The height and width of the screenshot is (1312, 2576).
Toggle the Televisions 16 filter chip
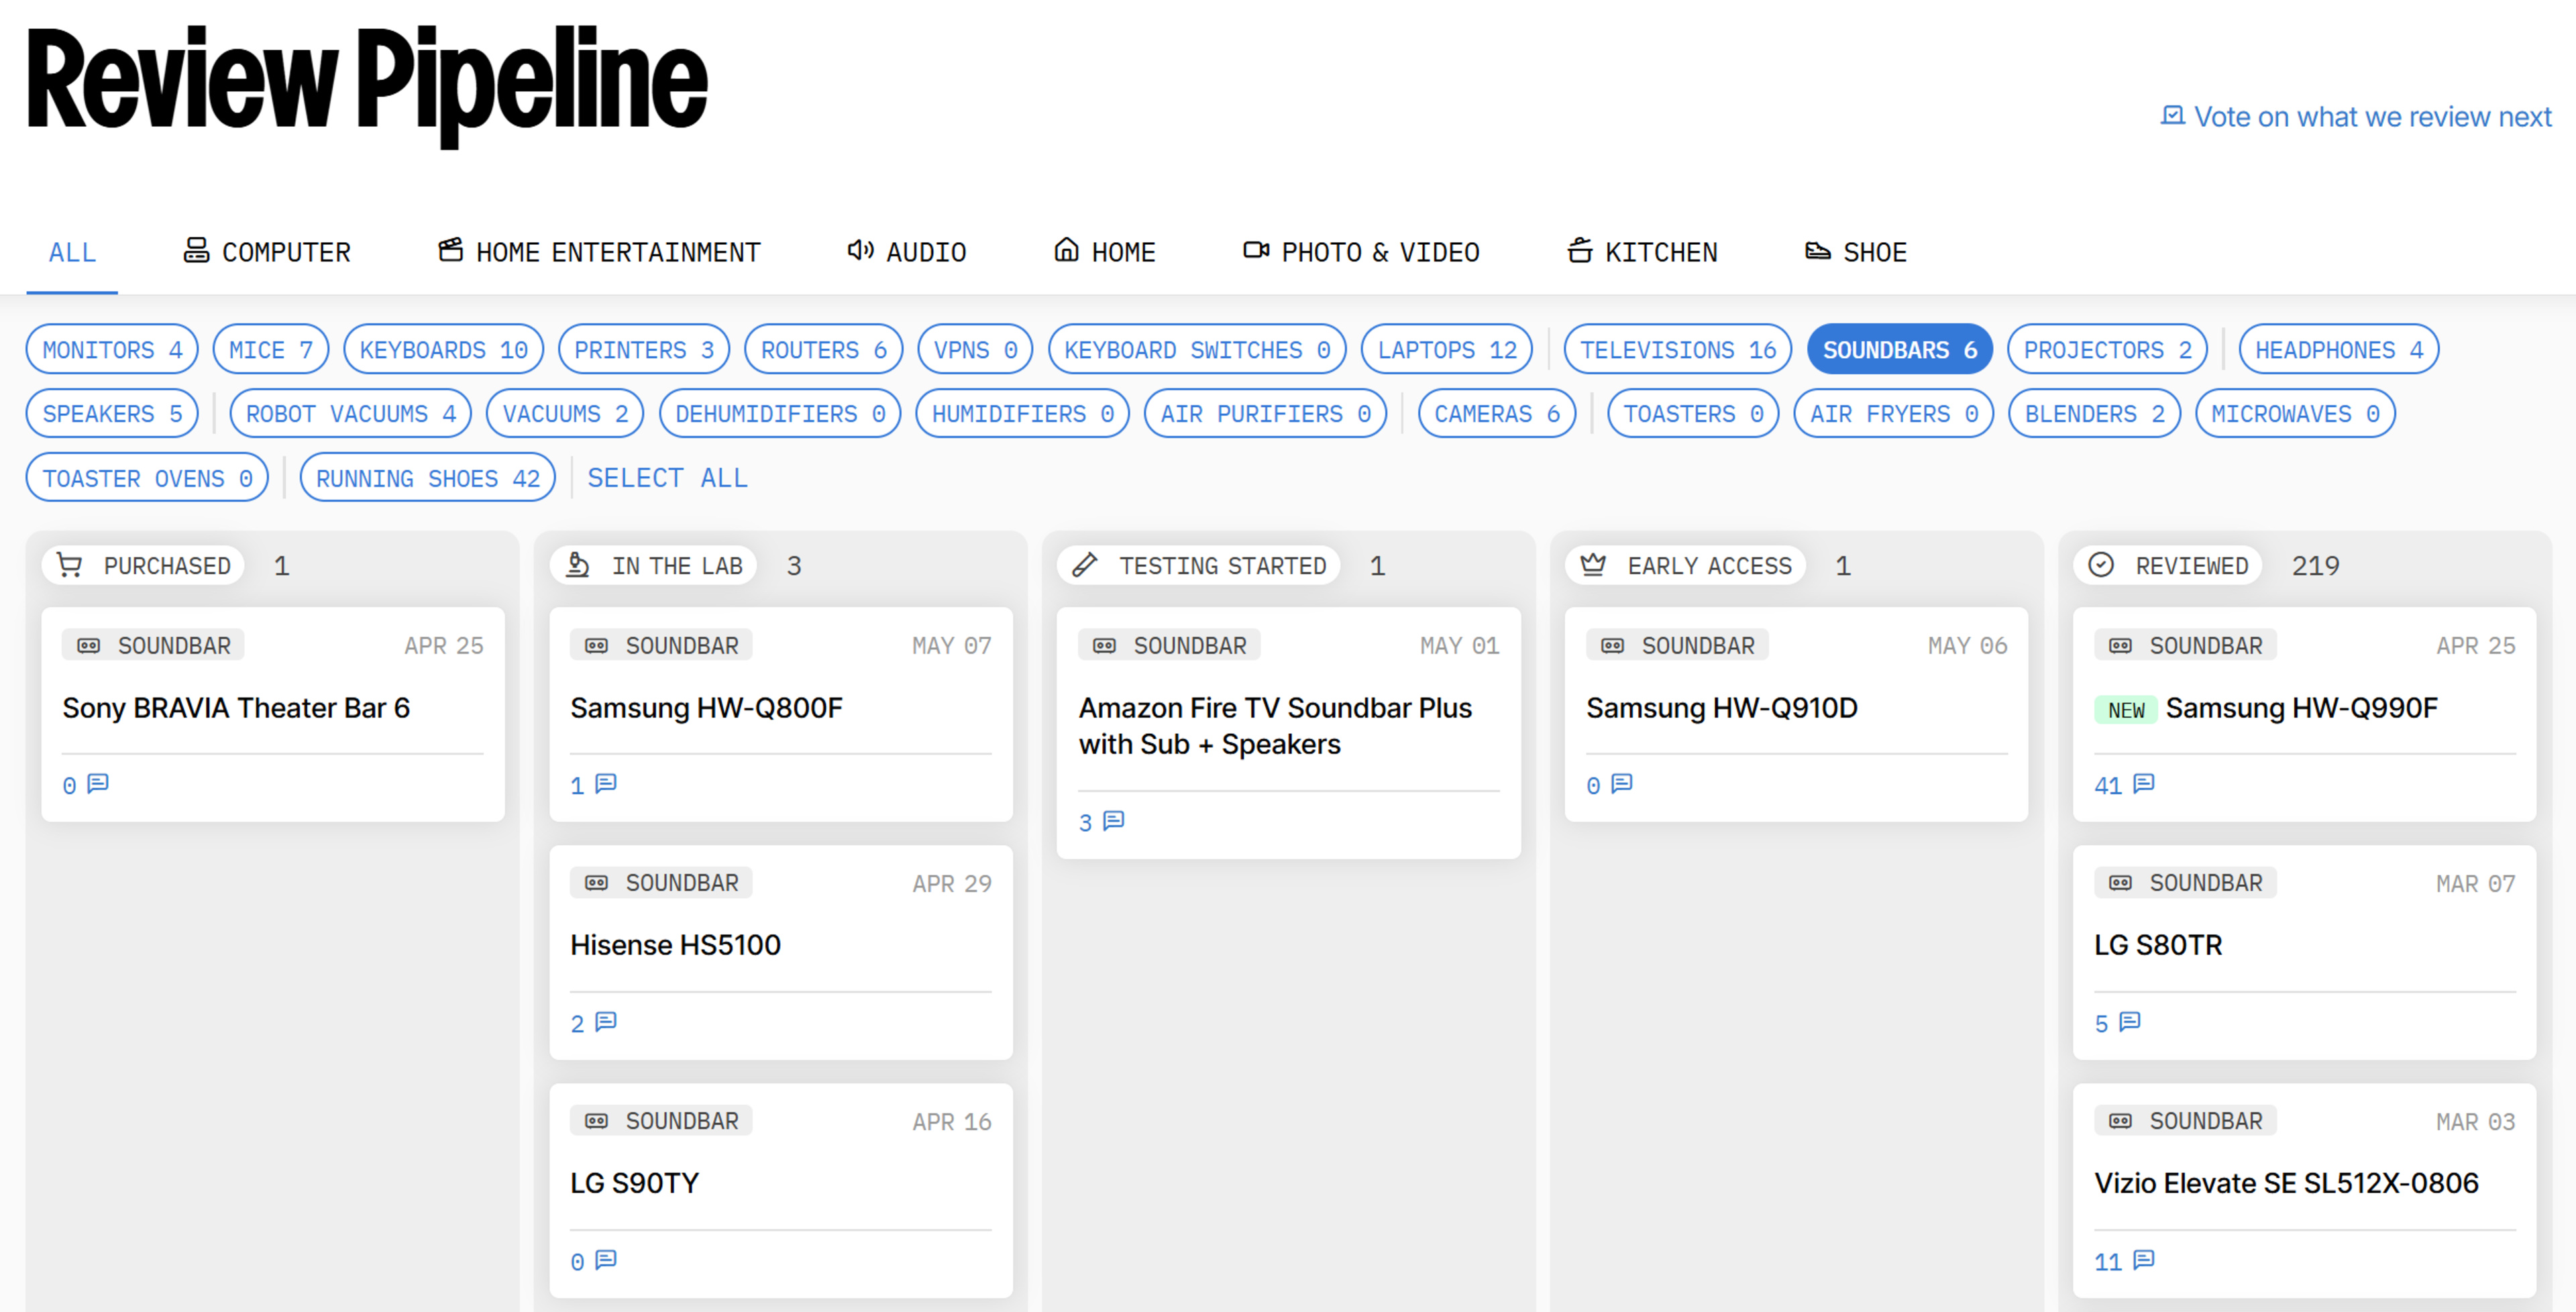click(x=1677, y=350)
